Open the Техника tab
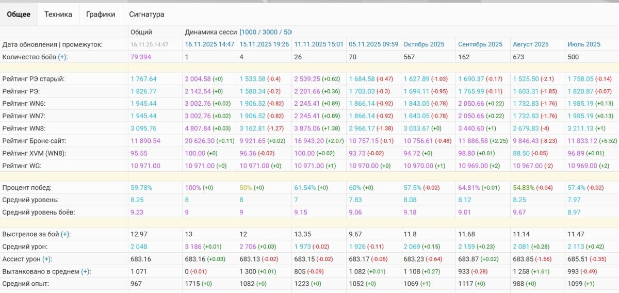Screen dimensions: 619x293 point(58,14)
